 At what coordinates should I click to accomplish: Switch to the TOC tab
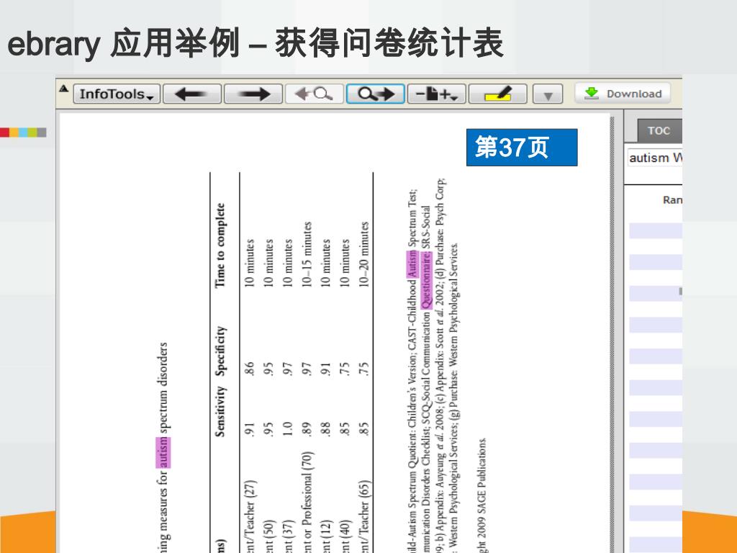[659, 131]
